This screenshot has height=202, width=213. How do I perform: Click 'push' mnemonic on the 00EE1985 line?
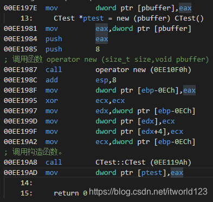[x=54, y=49]
